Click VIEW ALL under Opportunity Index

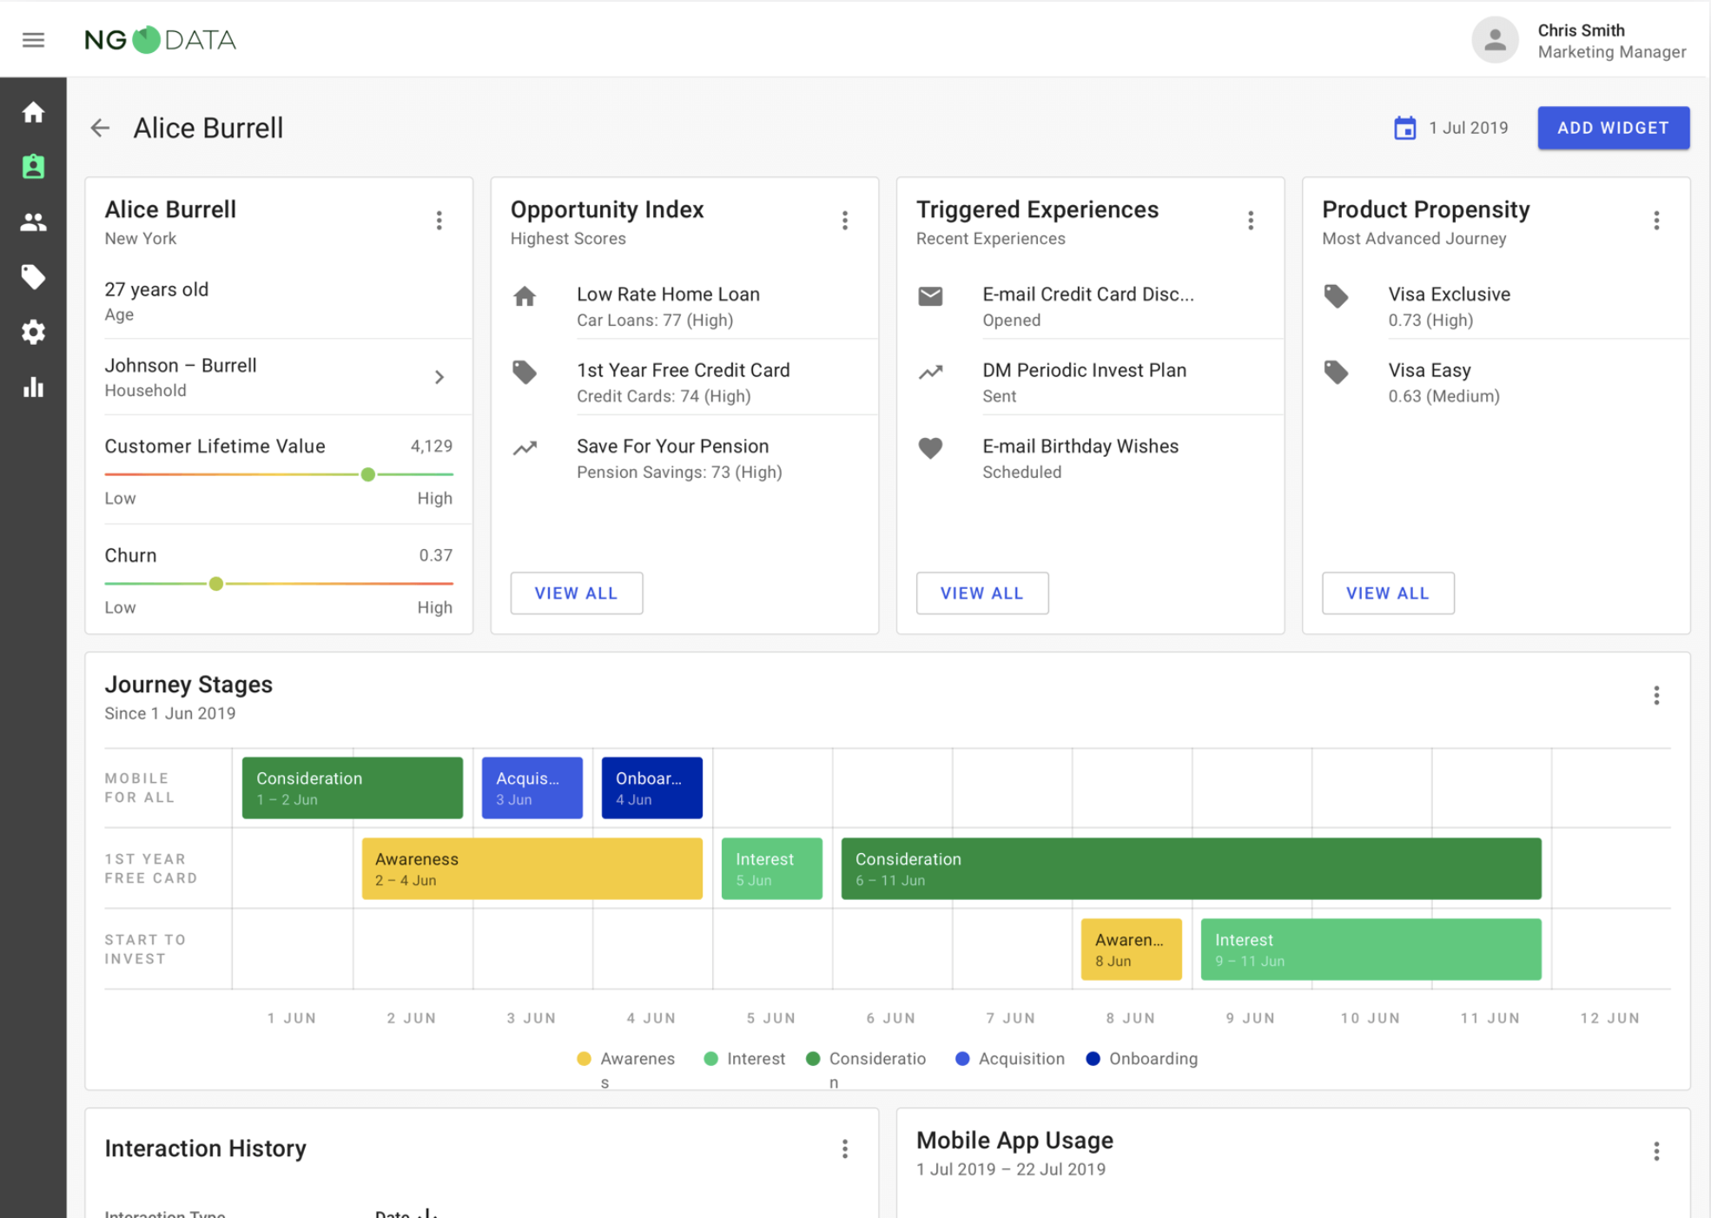coord(576,593)
